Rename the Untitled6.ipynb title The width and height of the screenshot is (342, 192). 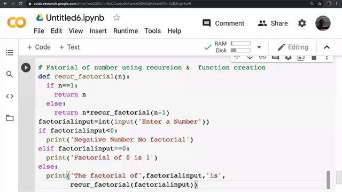tap(75, 18)
